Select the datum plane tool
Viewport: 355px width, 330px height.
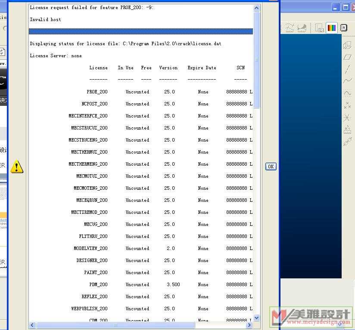[347, 57]
